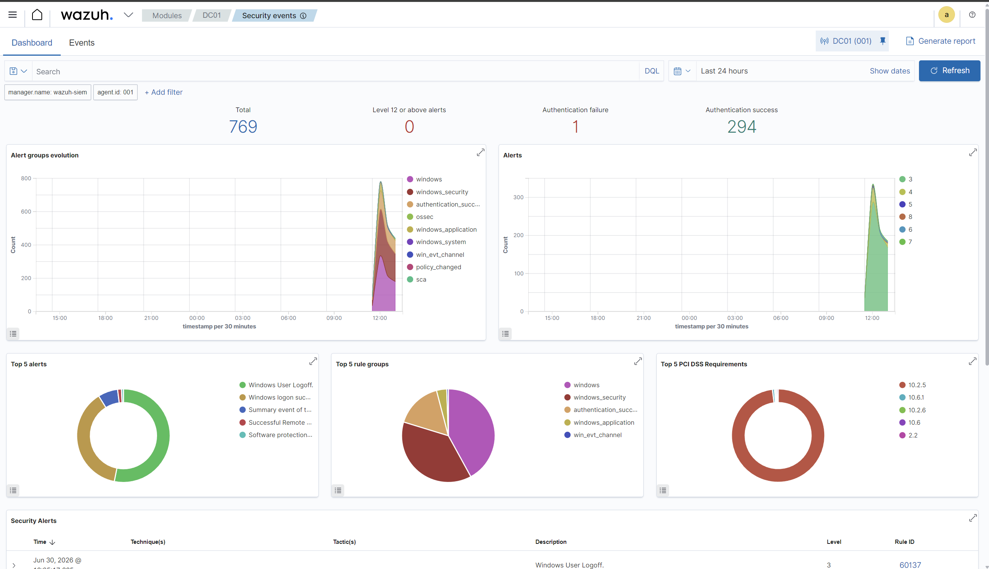Click the level 3 green legend swatch
989x569 pixels.
coord(902,179)
